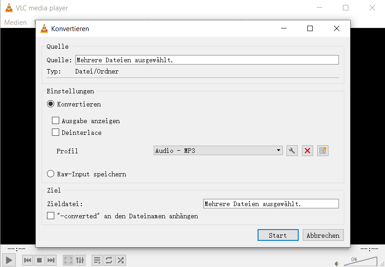
Task: Click the Start button to convert
Action: click(278, 235)
